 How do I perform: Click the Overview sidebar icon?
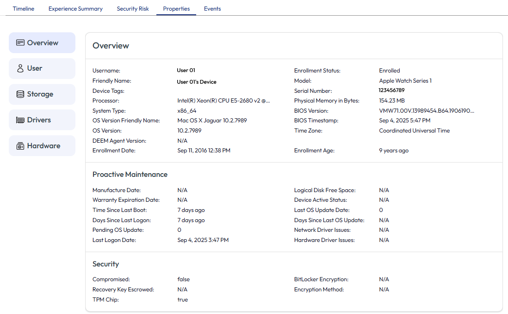[20, 42]
